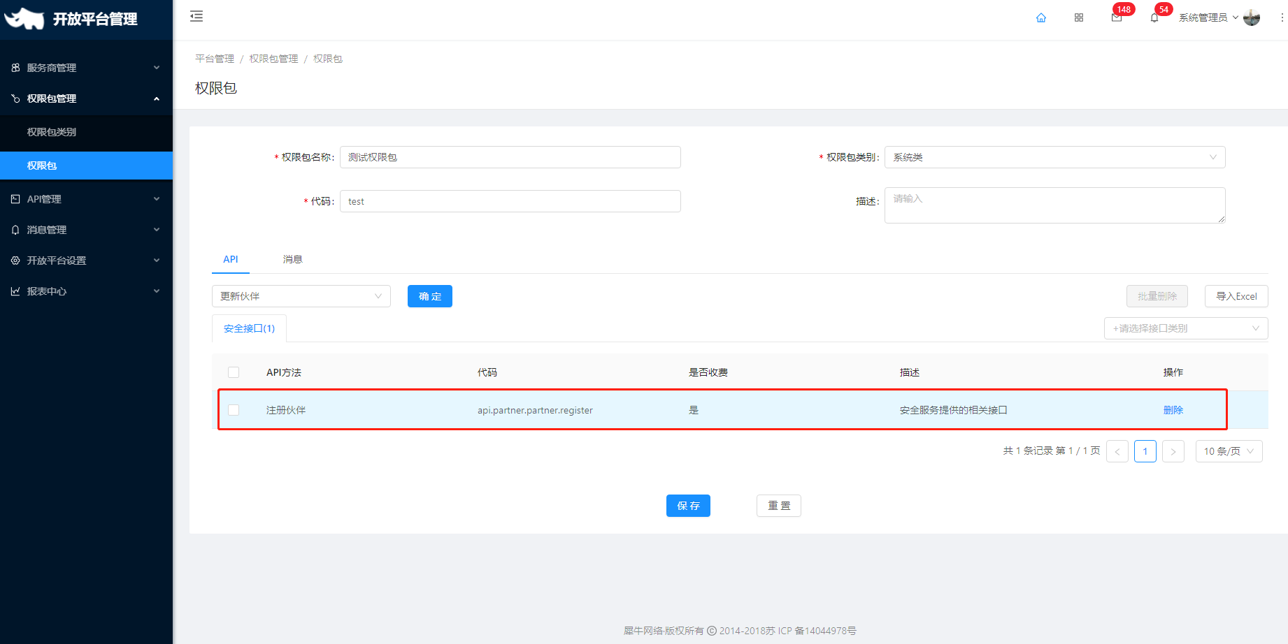Click the 权限包名称 input field
The image size is (1288, 644).
tap(510, 157)
